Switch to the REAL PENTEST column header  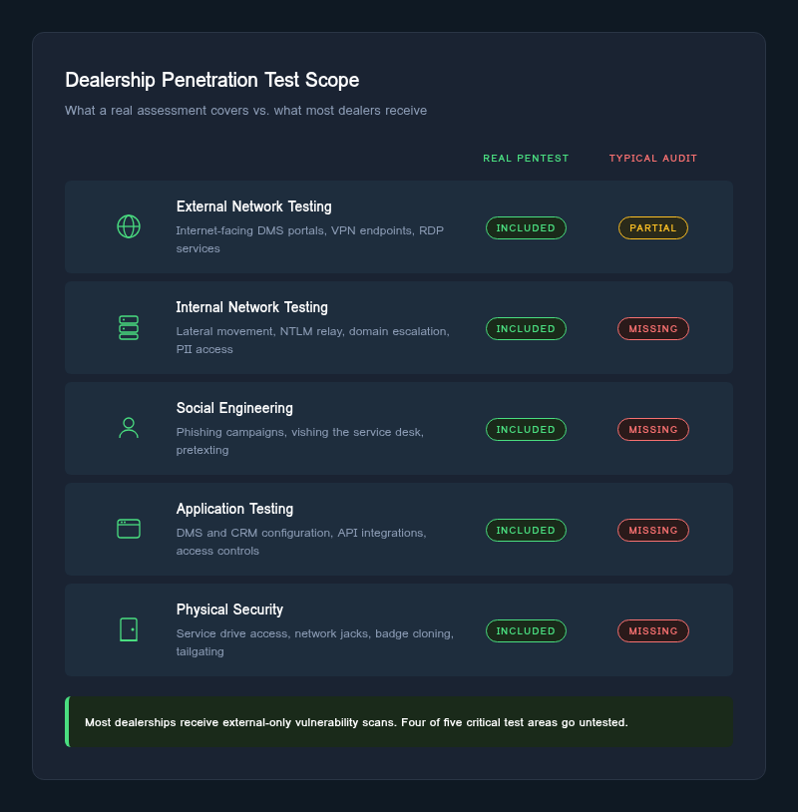[x=526, y=158]
